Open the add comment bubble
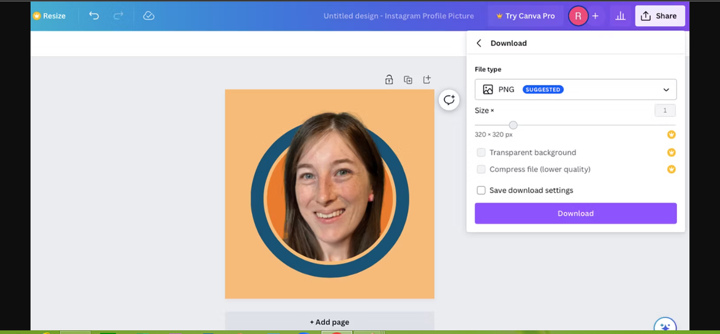 [x=449, y=100]
